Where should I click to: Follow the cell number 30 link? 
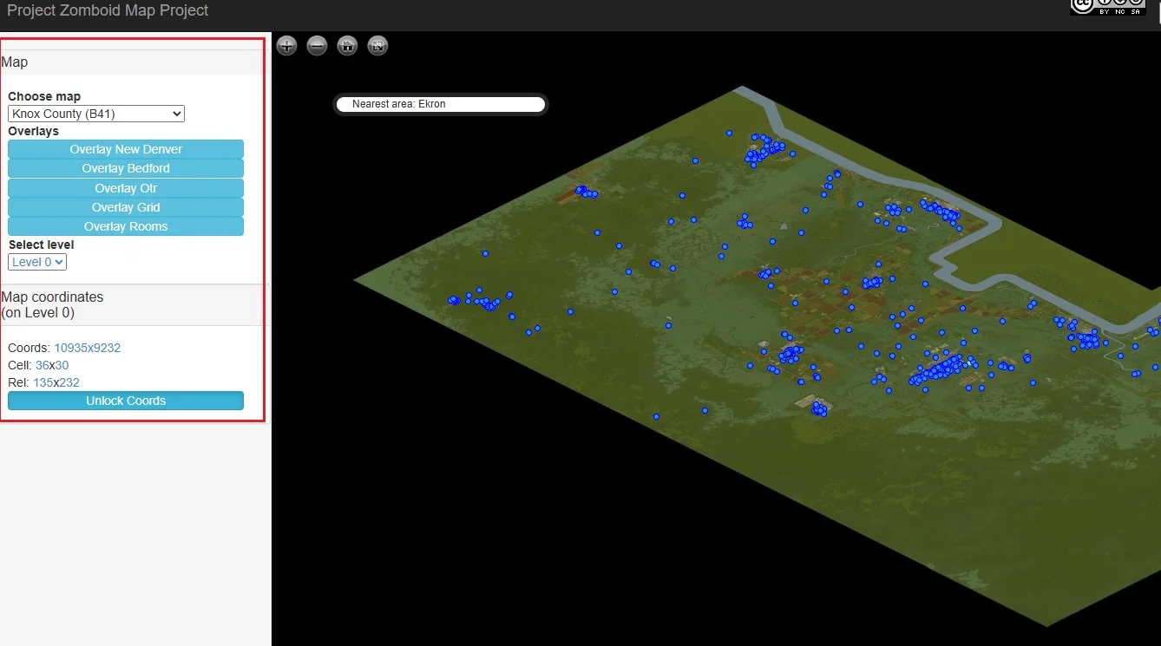[62, 365]
